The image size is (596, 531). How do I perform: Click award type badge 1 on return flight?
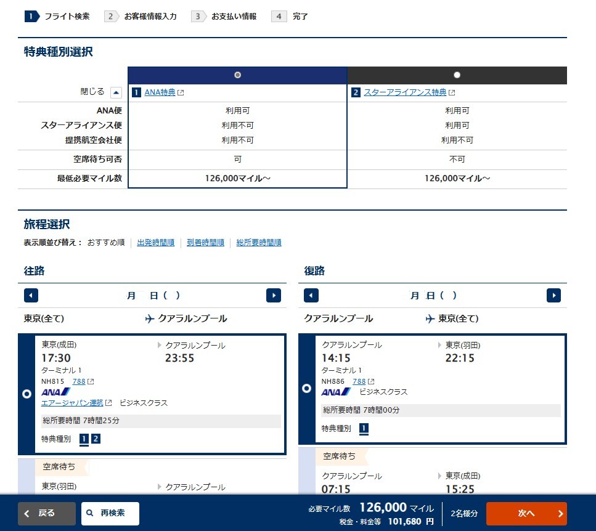coord(364,429)
